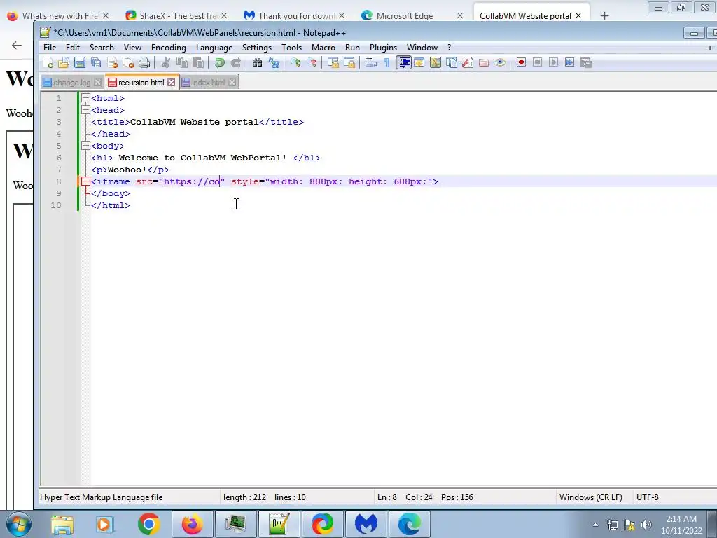The height and width of the screenshot is (538, 717).
Task: Open the File menu
Action: (x=50, y=48)
